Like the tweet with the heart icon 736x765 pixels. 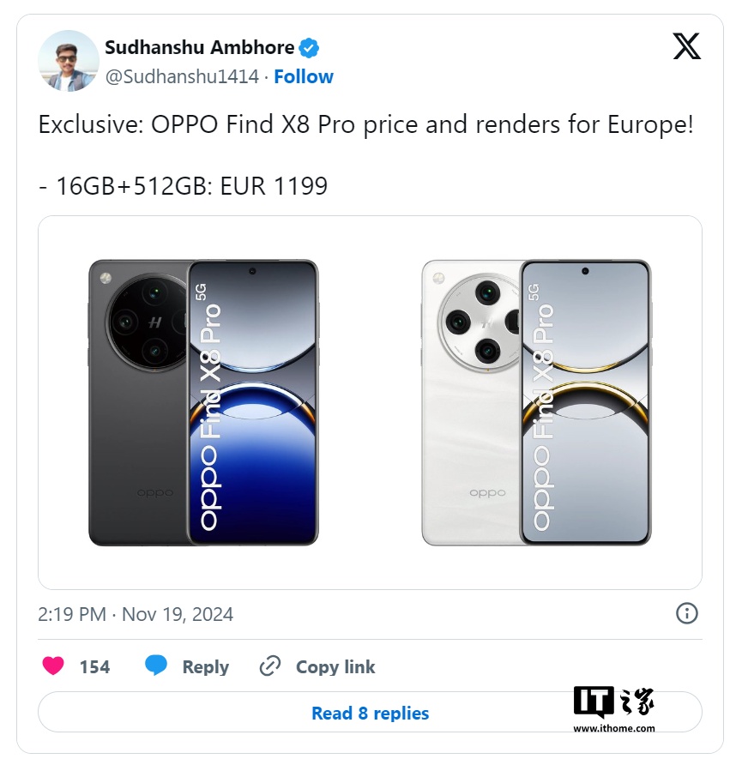53,666
